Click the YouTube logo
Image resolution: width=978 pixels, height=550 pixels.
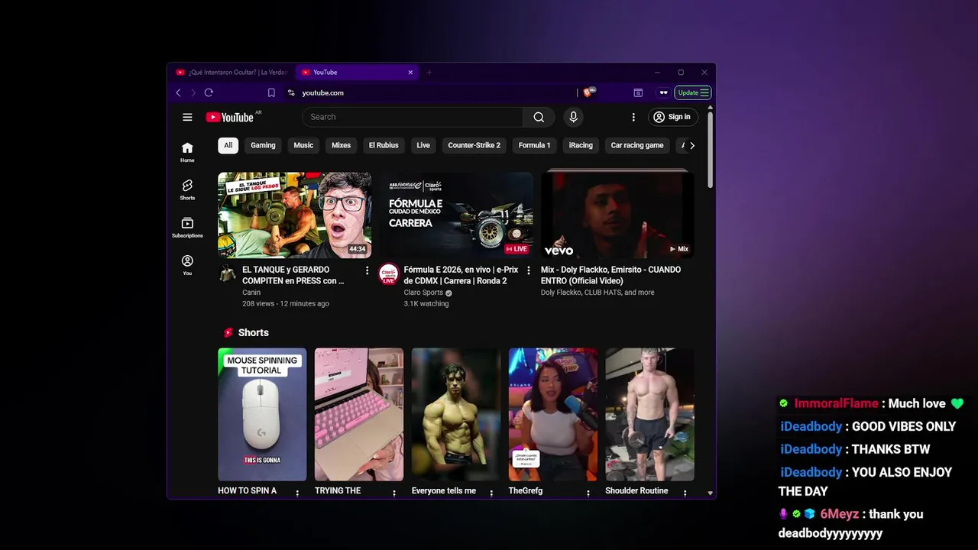coord(230,117)
